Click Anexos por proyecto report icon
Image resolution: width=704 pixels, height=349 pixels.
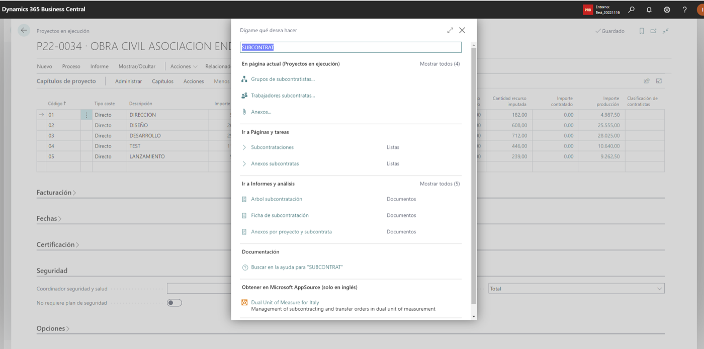pyautogui.click(x=244, y=232)
